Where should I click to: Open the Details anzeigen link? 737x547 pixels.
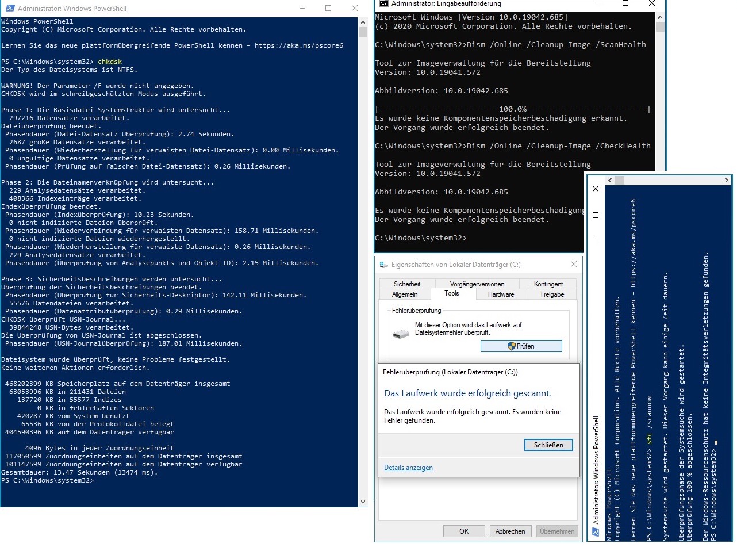click(408, 468)
